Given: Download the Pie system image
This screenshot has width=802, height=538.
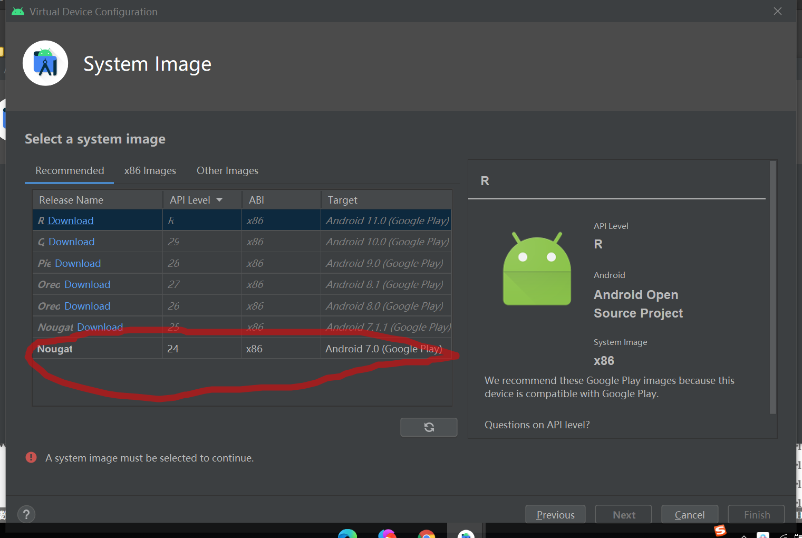Looking at the screenshot, I should pos(78,263).
